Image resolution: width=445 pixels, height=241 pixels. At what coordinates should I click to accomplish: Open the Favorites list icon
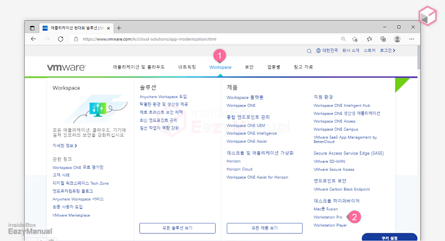point(369,39)
